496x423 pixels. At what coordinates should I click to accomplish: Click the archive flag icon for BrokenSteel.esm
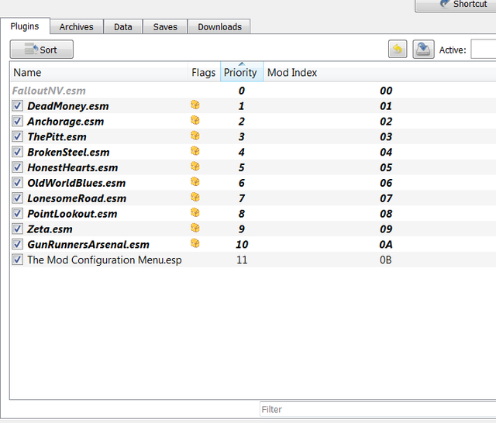tap(195, 151)
